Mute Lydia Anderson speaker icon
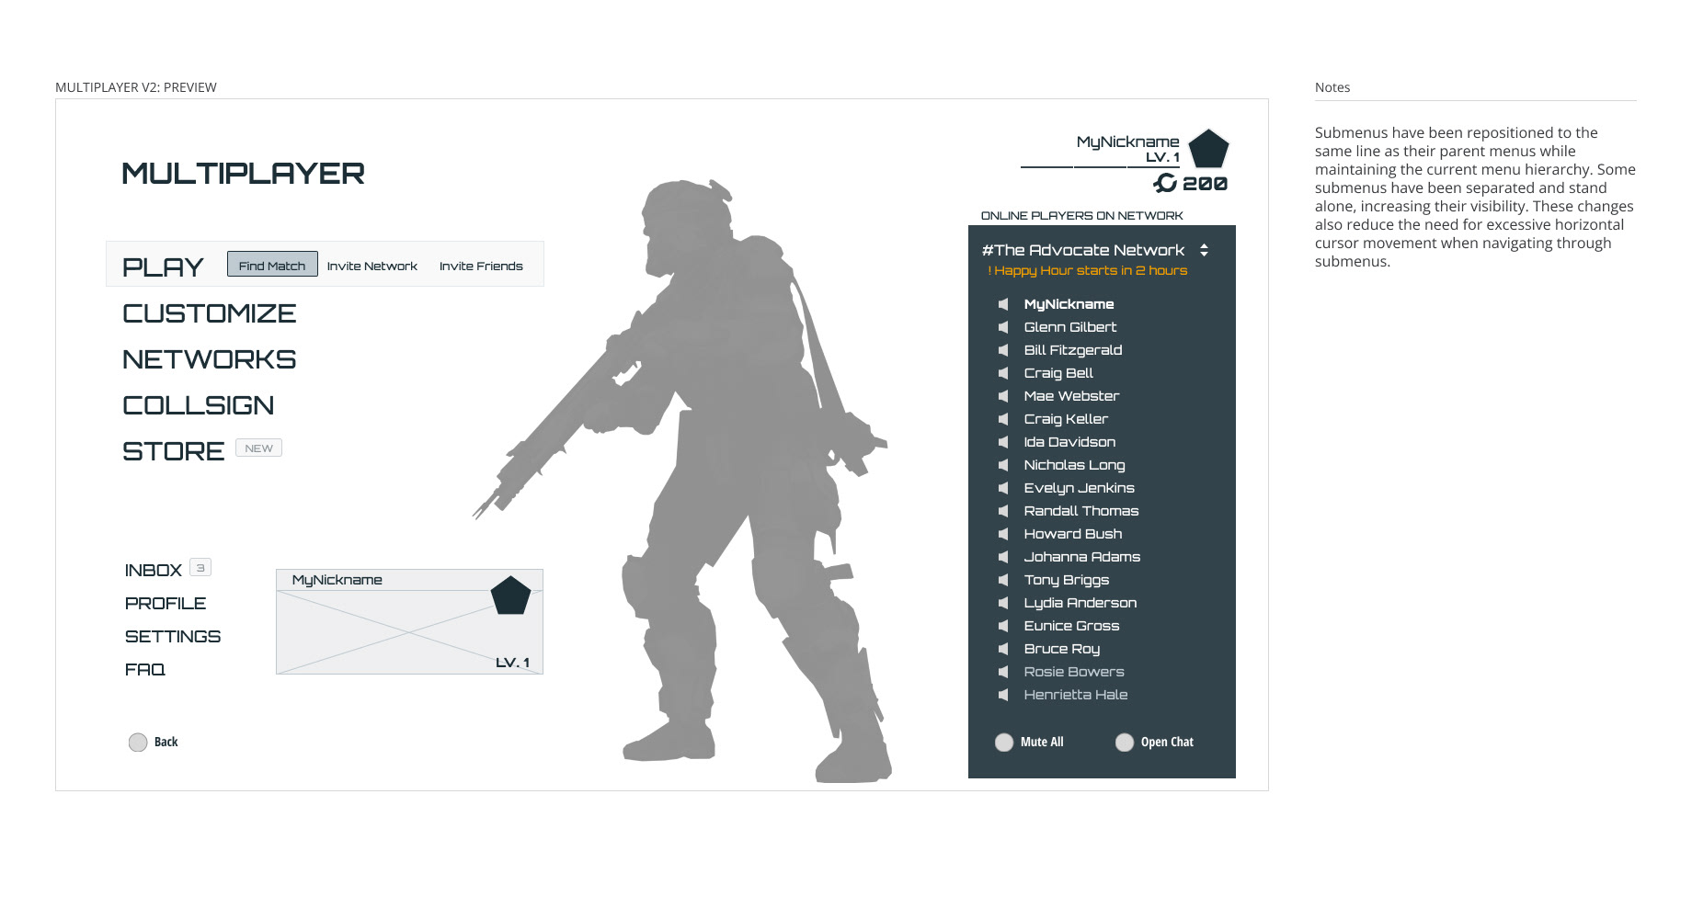The image size is (1692, 919). (1003, 603)
